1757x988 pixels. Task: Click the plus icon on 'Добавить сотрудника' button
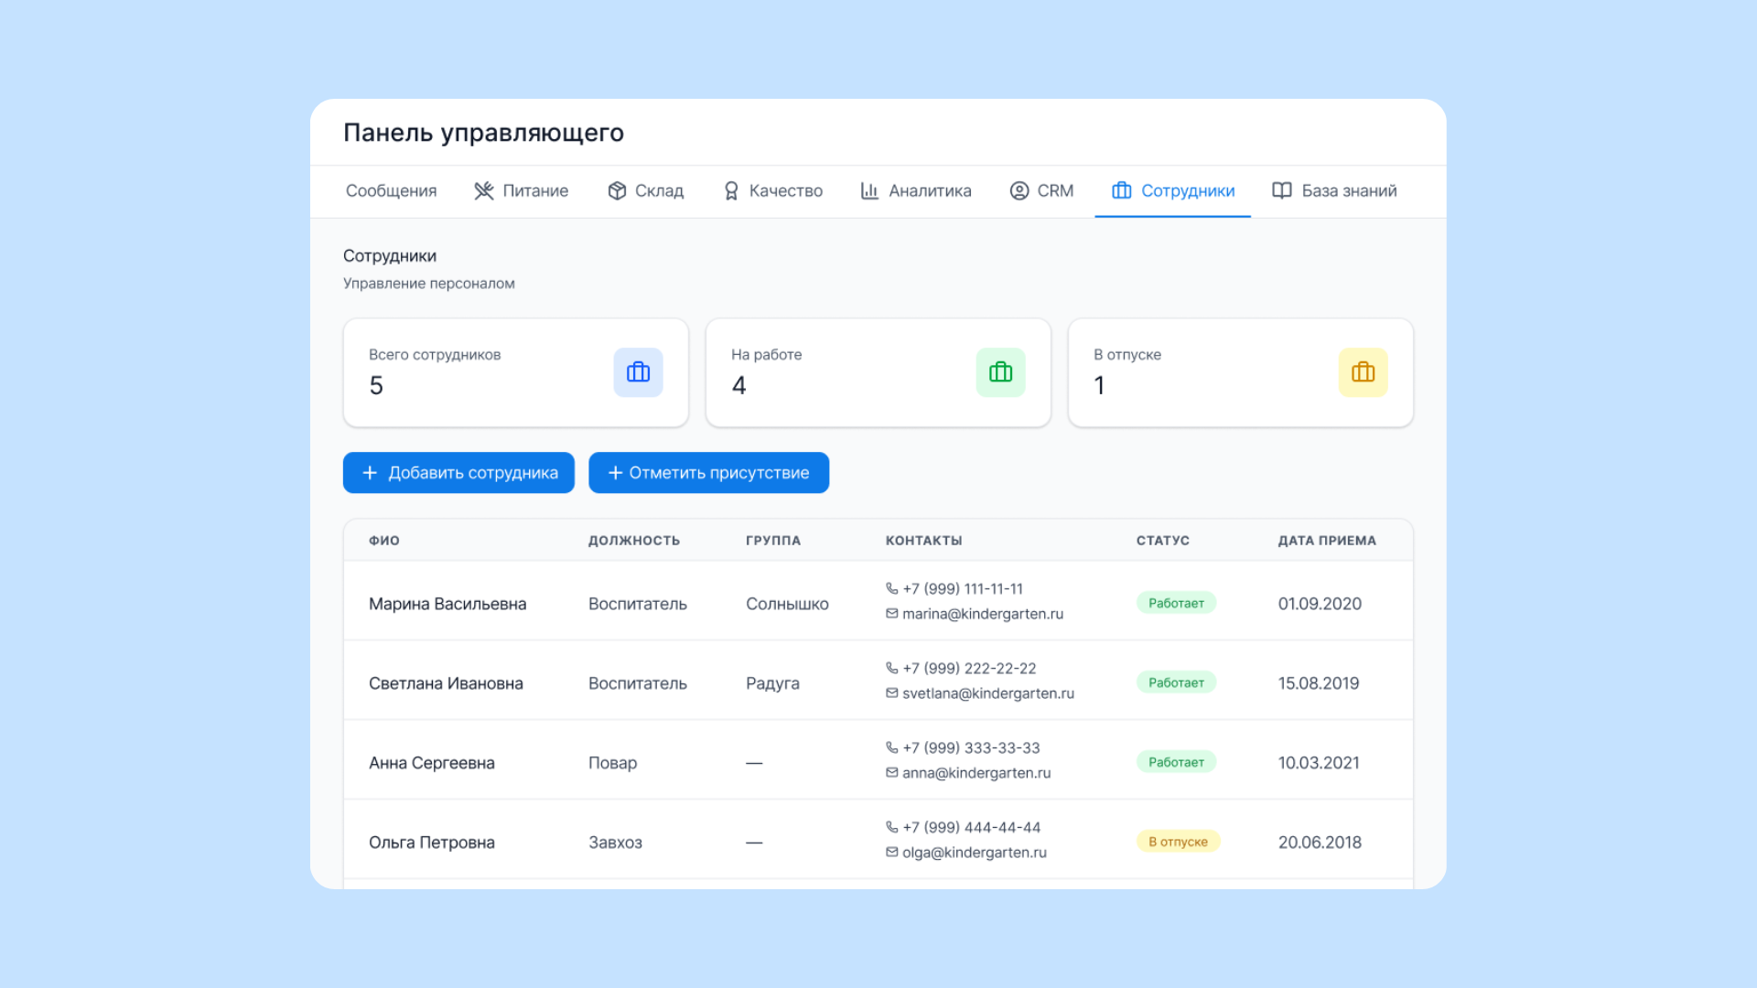tap(370, 473)
